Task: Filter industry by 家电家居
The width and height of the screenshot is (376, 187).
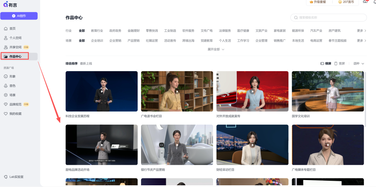Action: (x=280, y=31)
